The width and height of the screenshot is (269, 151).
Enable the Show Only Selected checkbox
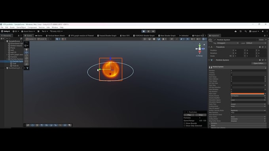(185, 126)
